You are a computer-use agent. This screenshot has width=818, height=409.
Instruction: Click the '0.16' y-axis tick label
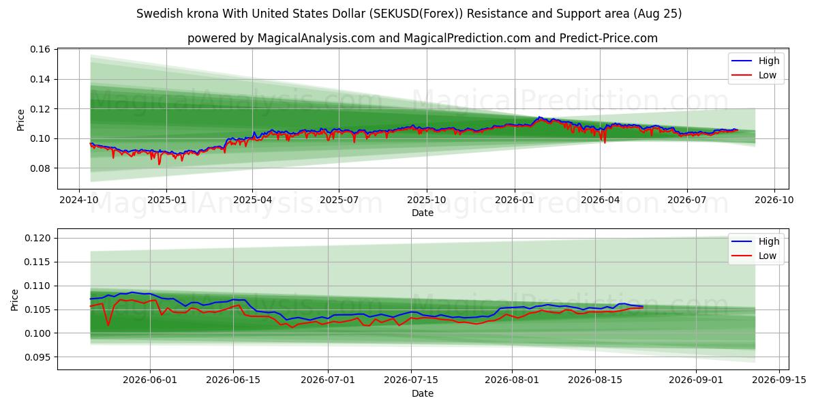(41, 50)
